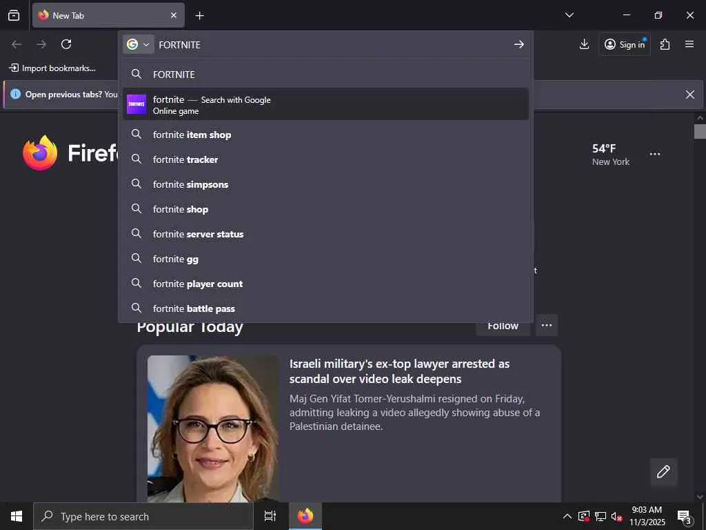Viewport: 706px width, 530px height.
Task: Go back using the back arrow
Action: (17, 44)
